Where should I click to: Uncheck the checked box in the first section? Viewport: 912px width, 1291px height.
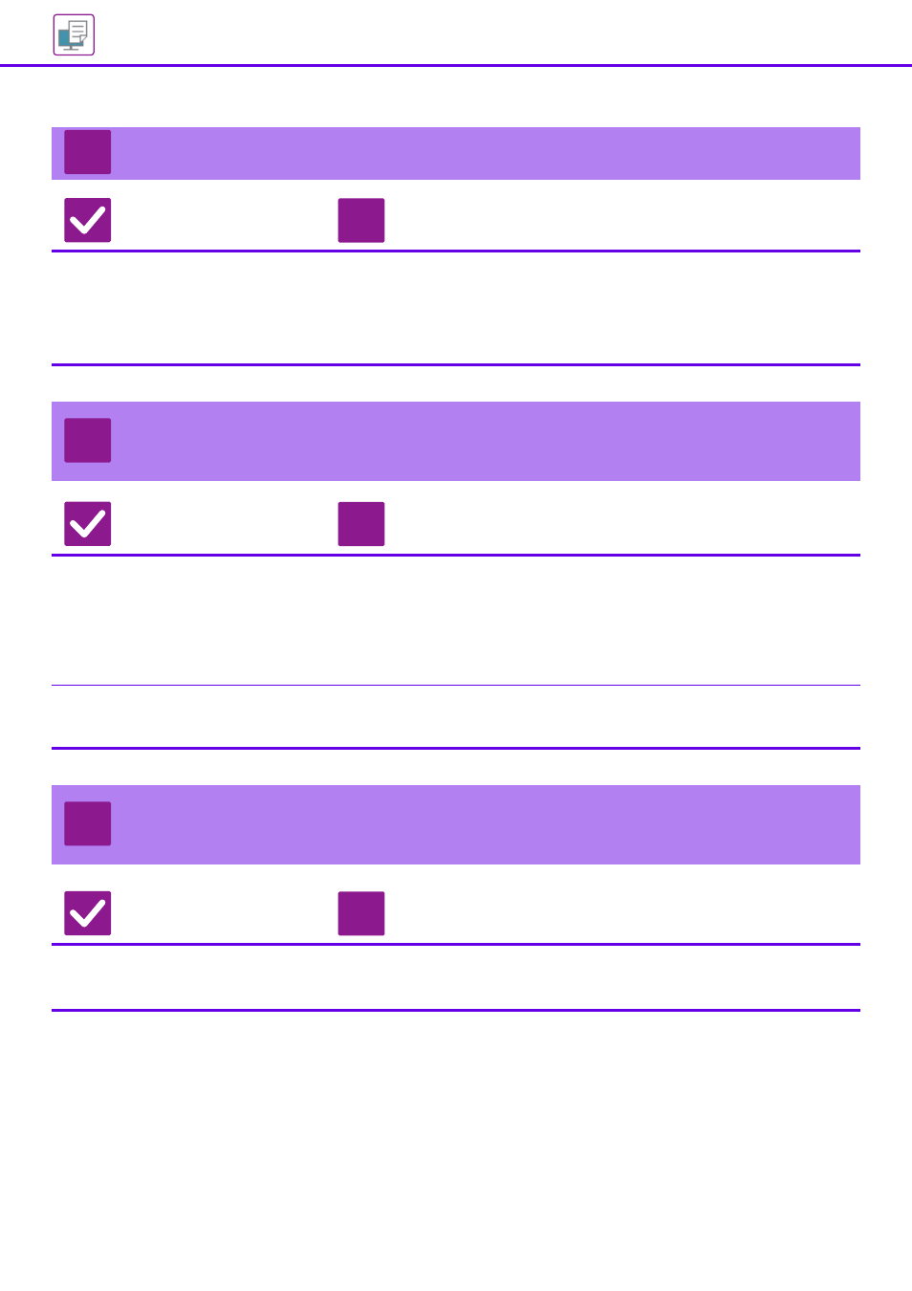click(88, 220)
